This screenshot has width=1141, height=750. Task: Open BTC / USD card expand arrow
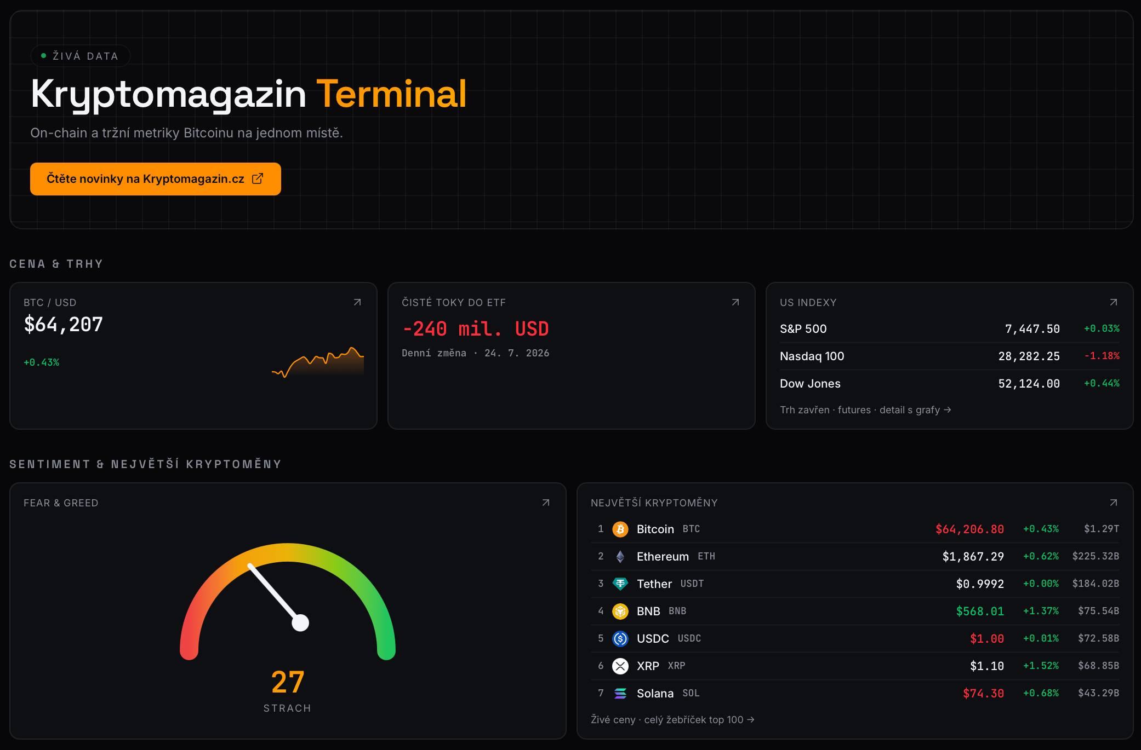pyautogui.click(x=357, y=302)
